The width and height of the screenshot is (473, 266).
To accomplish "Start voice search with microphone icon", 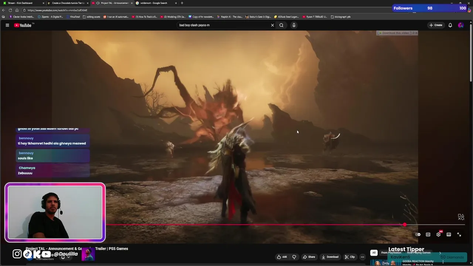I will (294, 25).
